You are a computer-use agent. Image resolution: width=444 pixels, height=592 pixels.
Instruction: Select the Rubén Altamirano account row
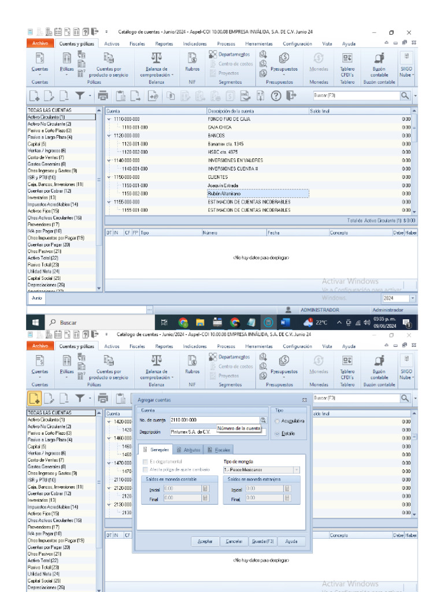pos(258,194)
